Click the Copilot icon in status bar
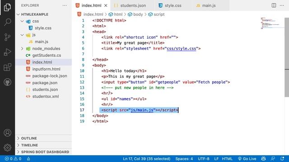Screen dimensions: 289x162 point(264,159)
